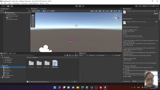Select the Hand view tool in Scene

click(33, 15)
